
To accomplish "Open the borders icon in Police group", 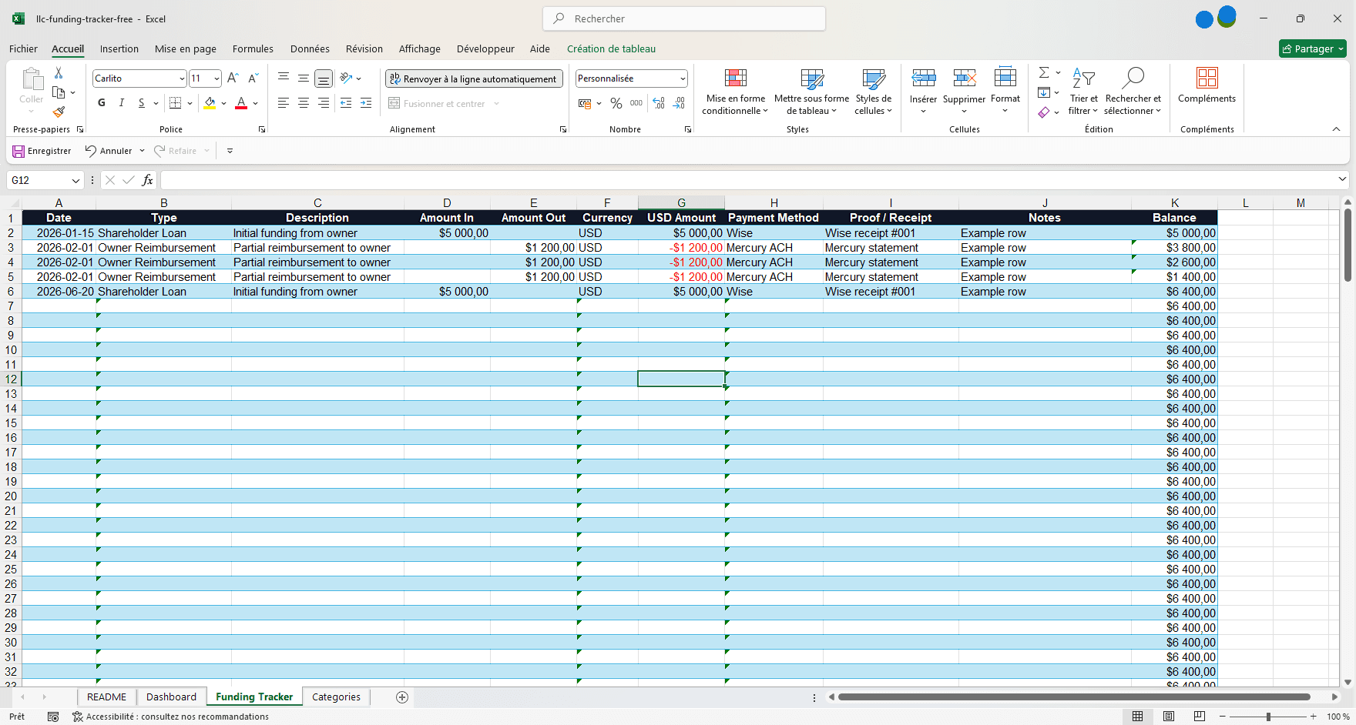I will click(x=176, y=103).
